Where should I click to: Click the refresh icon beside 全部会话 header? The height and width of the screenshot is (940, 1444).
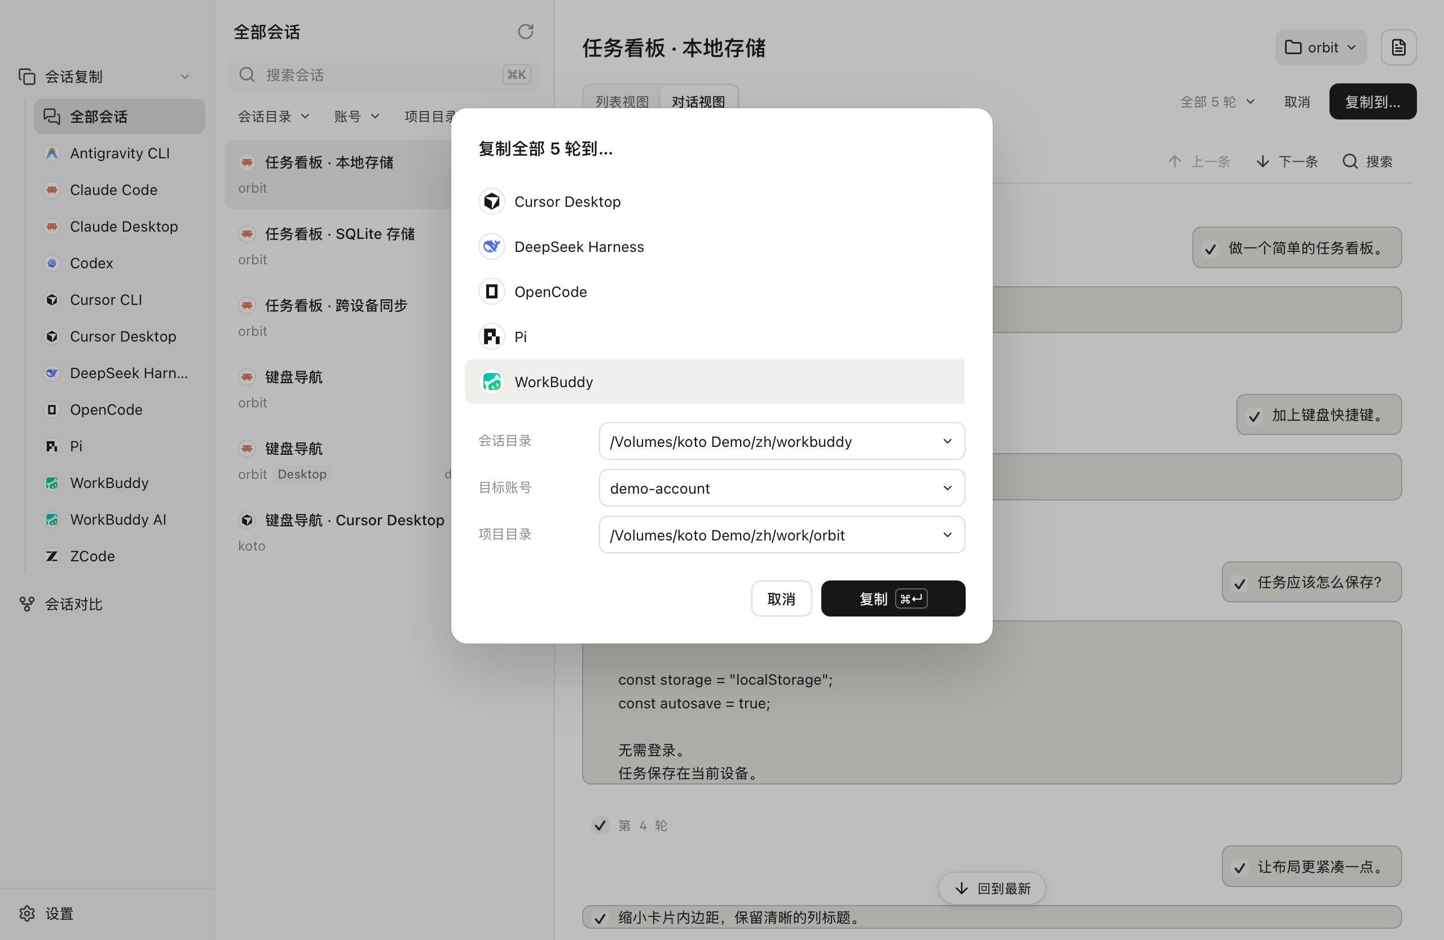(x=525, y=32)
